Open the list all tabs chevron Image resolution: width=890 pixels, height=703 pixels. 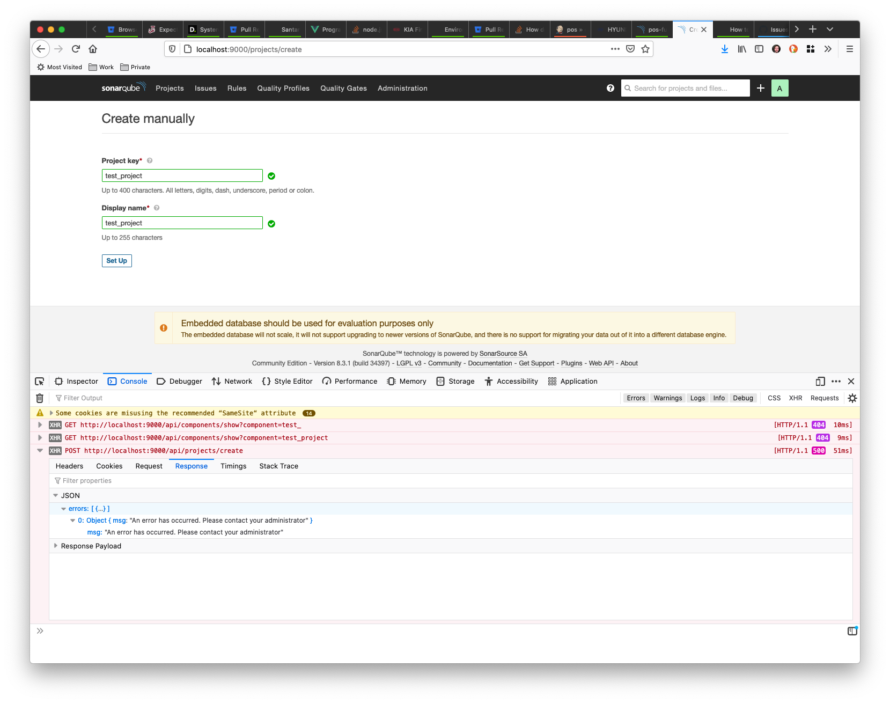pos(830,29)
